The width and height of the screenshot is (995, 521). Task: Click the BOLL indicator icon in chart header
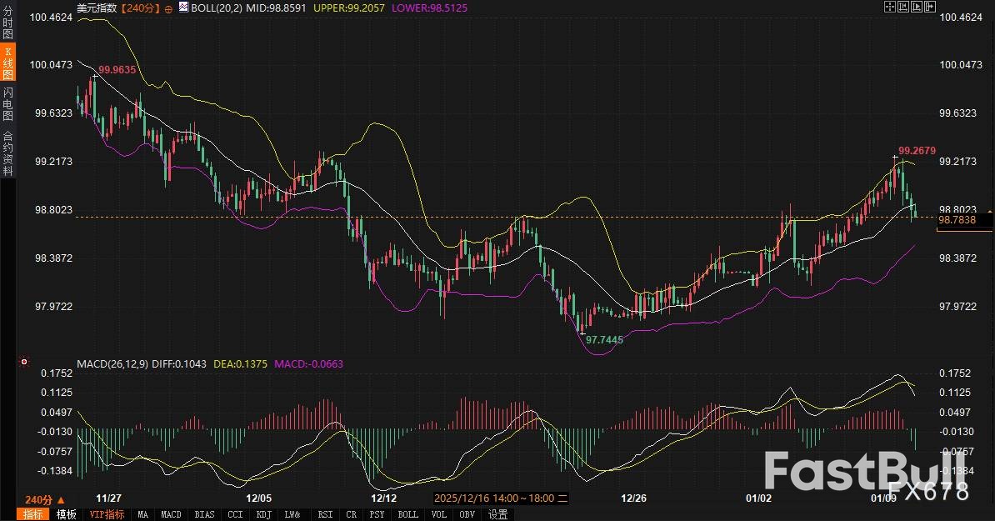(183, 8)
